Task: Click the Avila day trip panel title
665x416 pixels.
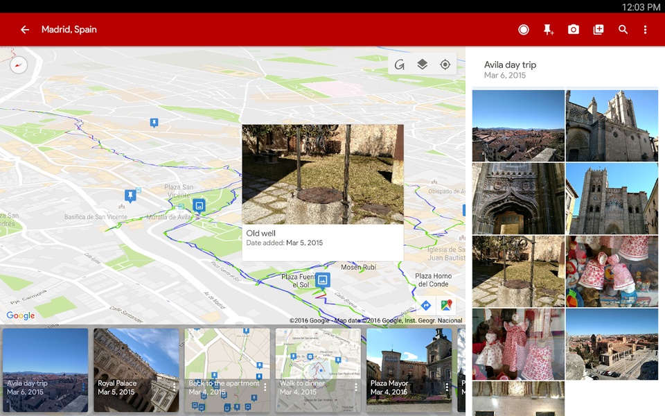Action: tap(511, 64)
